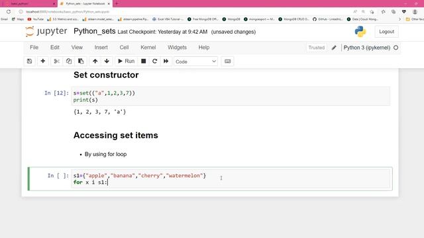
Task: Click the for x i s1: line
Action: pyautogui.click(x=90, y=182)
